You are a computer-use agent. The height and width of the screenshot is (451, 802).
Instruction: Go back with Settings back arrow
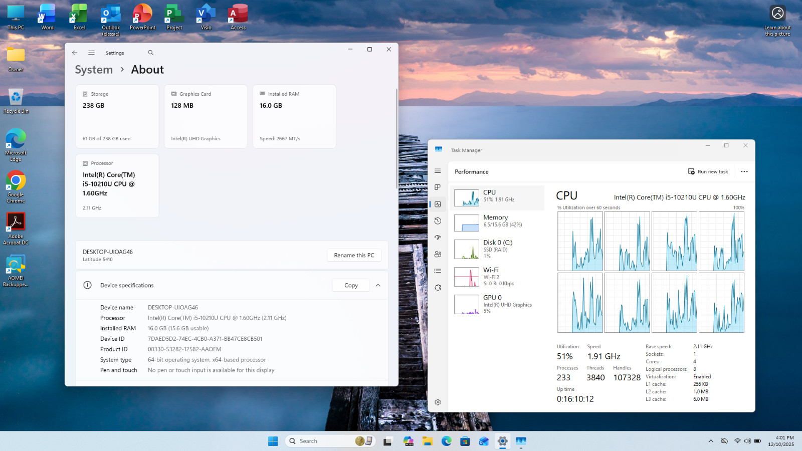point(75,53)
